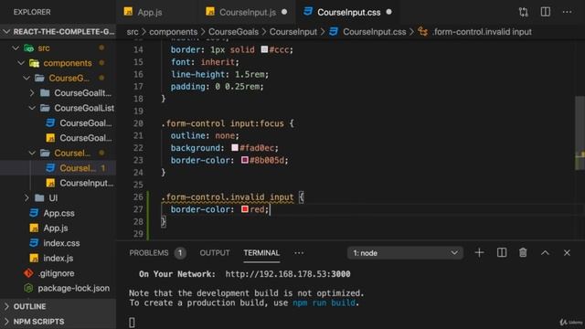Click the #ccc color swatch
Viewport: 585px width, 329px height.
pyautogui.click(x=264, y=49)
